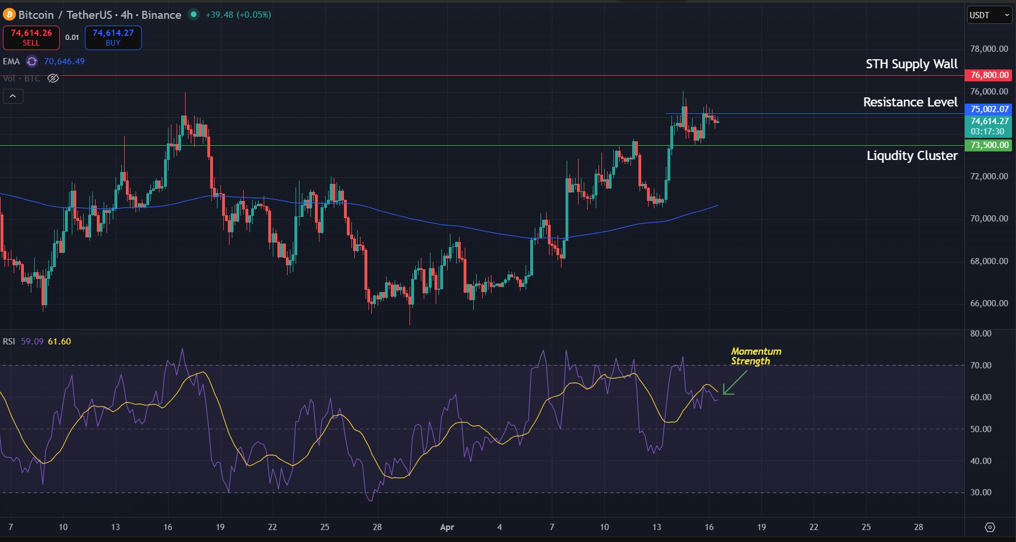Click Apr on the time axis
Image resolution: width=1016 pixels, height=542 pixels.
click(447, 528)
